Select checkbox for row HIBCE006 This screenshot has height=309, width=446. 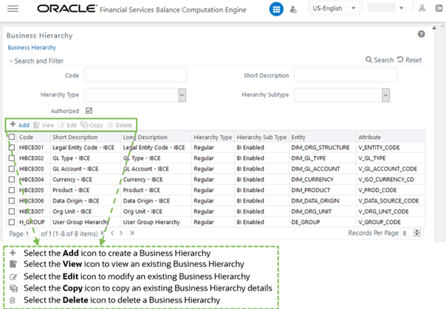point(12,201)
